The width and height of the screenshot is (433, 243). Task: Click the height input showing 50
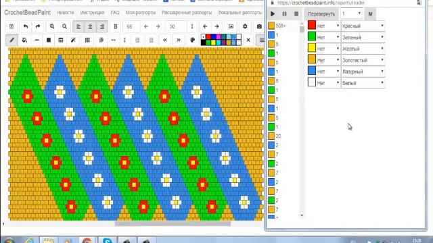[x=176, y=26]
